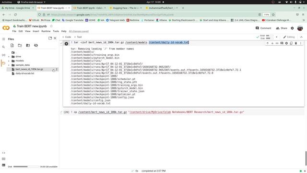The height and width of the screenshot is (173, 307).
Task: Go to parent folder in file tree
Action: 13,52
